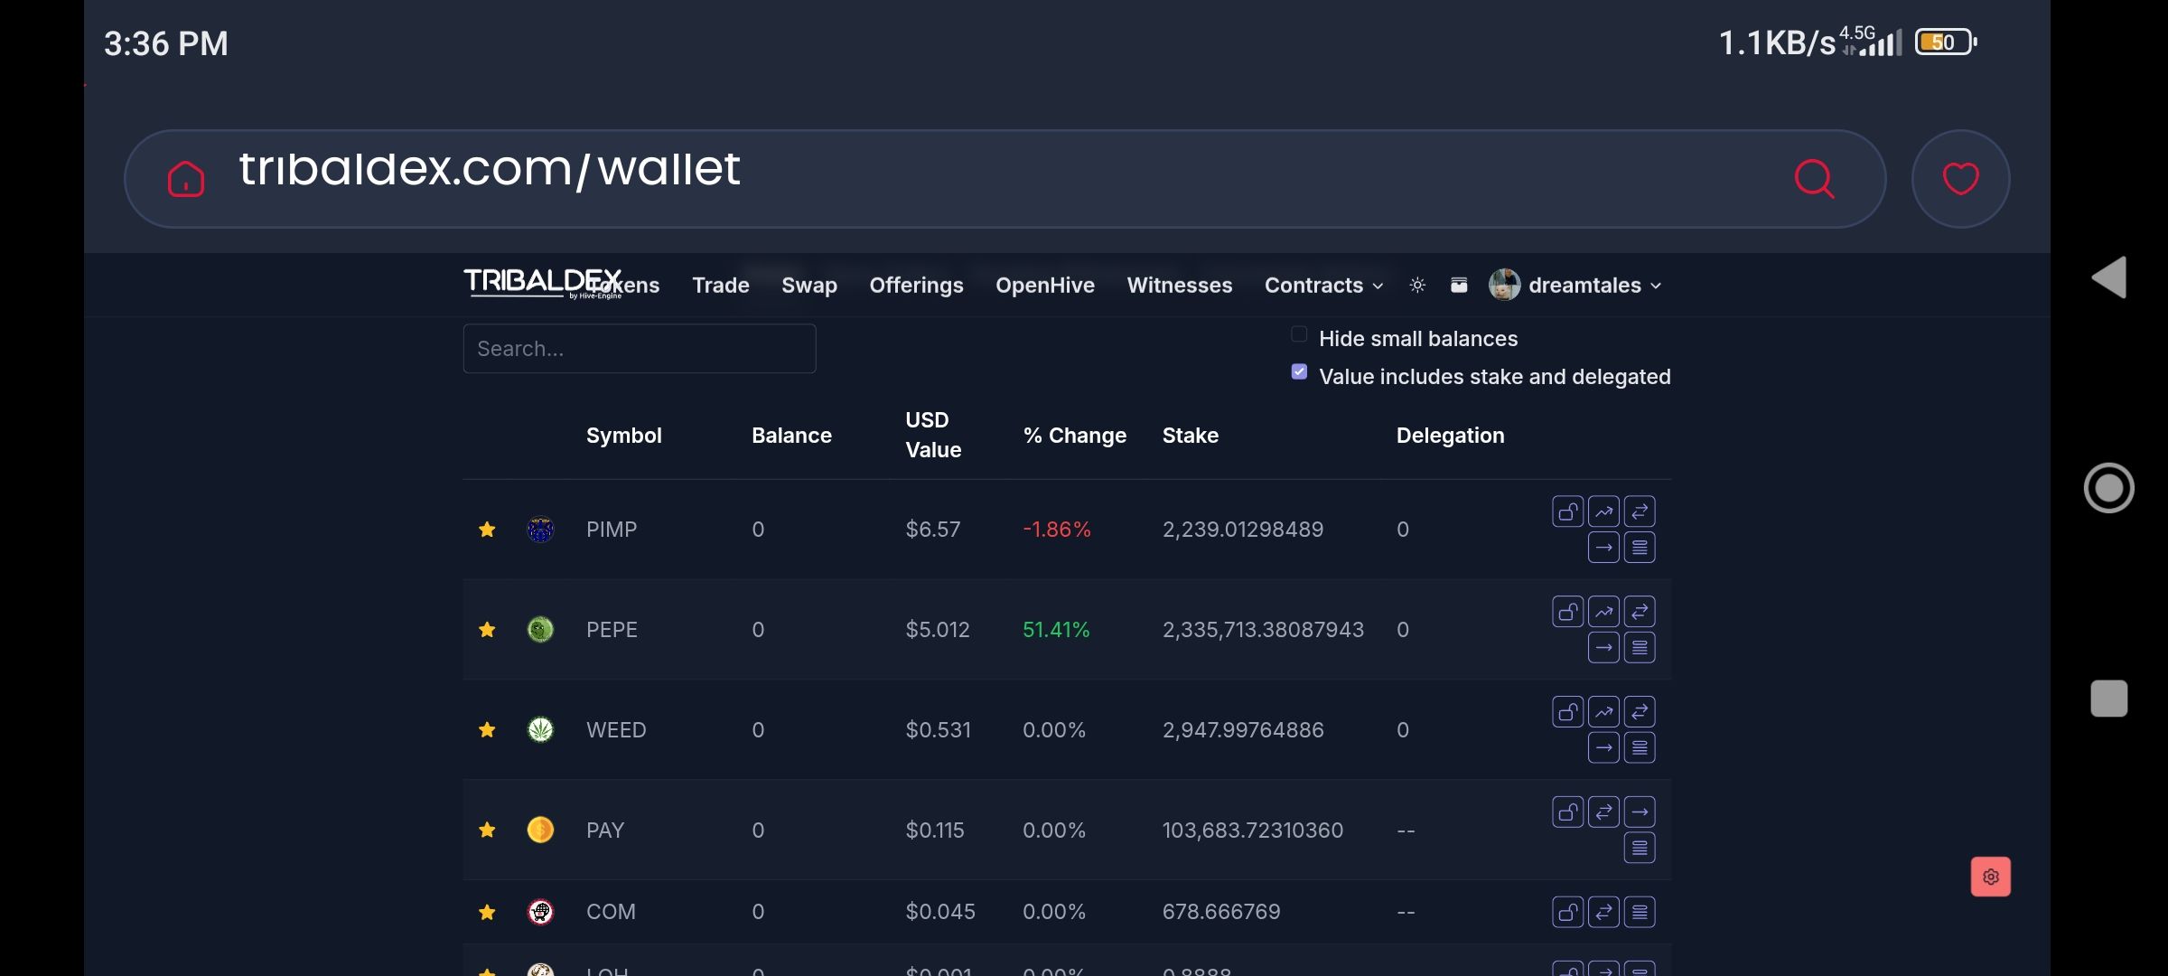This screenshot has width=2168, height=976.
Task: Click the unlock icon in the PAY row
Action: (x=1567, y=812)
